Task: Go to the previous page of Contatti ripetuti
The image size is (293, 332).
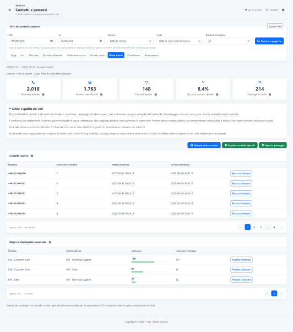Action: 241,227
